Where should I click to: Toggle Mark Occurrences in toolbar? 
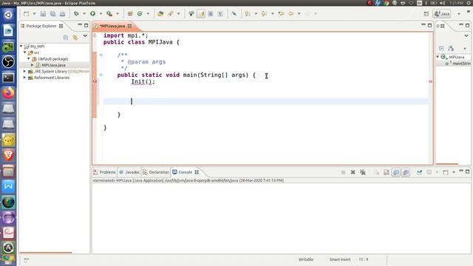[201, 14]
